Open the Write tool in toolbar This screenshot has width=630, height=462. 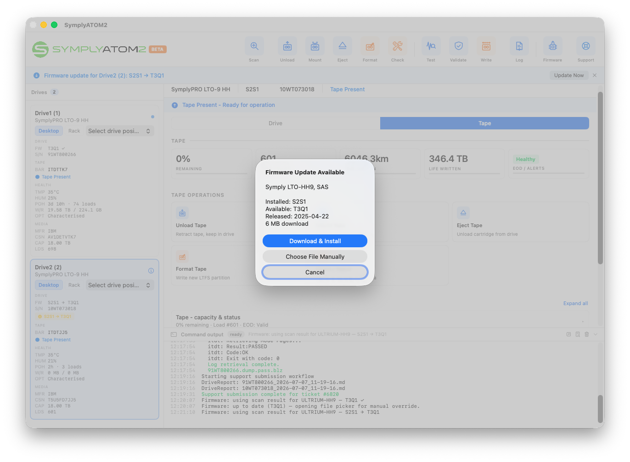[x=486, y=46]
